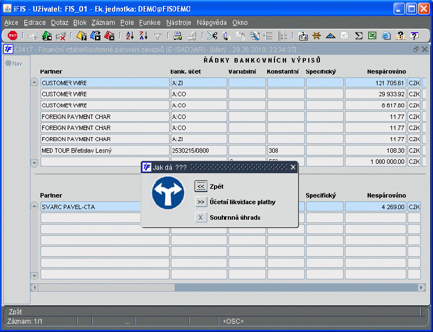Sort ascending with the A-Z icon
The height and width of the screenshot is (332, 433).
[129, 35]
